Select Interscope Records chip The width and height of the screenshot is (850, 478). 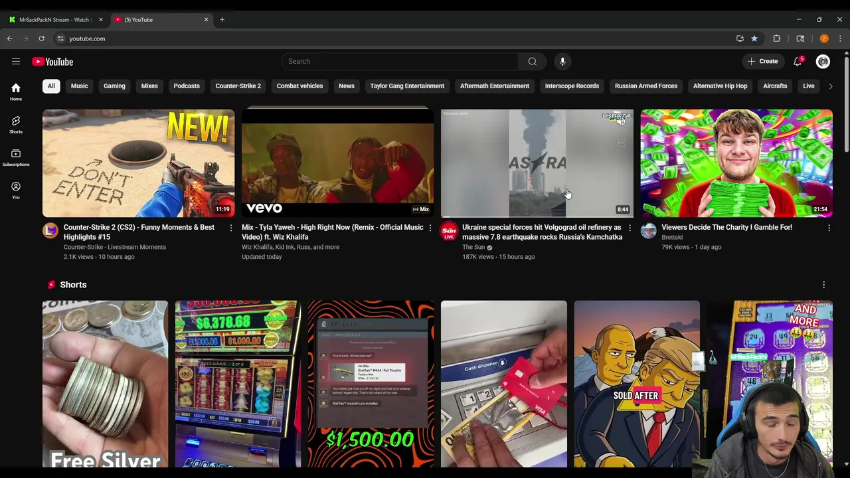pyautogui.click(x=572, y=86)
